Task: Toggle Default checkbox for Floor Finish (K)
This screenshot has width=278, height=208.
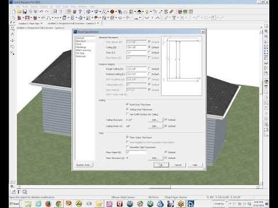Action: click(x=166, y=152)
